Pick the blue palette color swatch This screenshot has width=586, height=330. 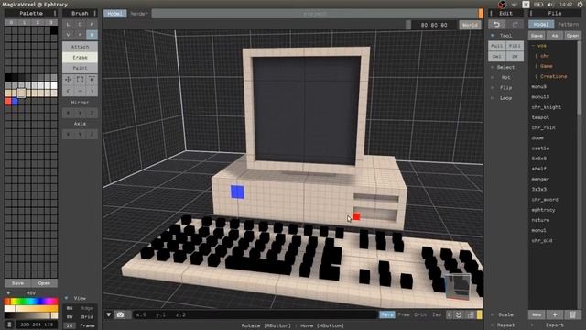[x=15, y=101]
